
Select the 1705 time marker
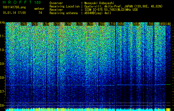57,24
